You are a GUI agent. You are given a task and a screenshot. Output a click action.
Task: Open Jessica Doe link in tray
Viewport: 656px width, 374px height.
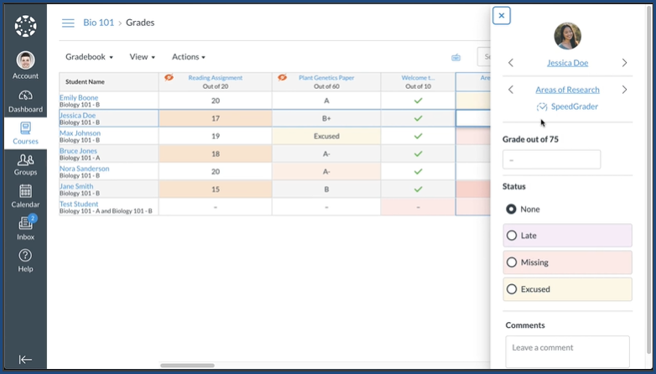[x=567, y=63]
